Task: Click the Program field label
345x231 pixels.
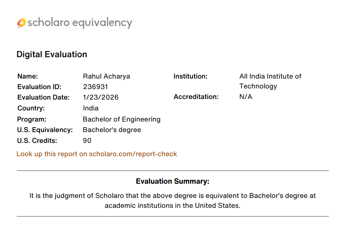Action: click(32, 119)
